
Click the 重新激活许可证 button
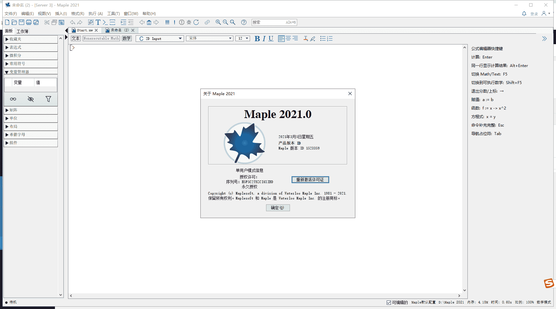click(x=310, y=180)
